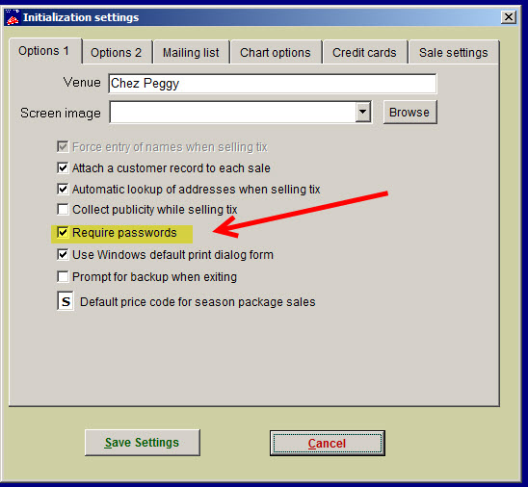Image resolution: width=528 pixels, height=487 pixels.
Task: Click the Browse button
Action: [409, 113]
